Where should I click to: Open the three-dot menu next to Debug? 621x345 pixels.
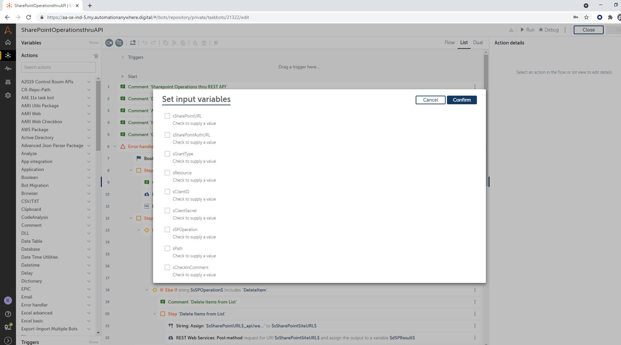pyautogui.click(x=565, y=30)
